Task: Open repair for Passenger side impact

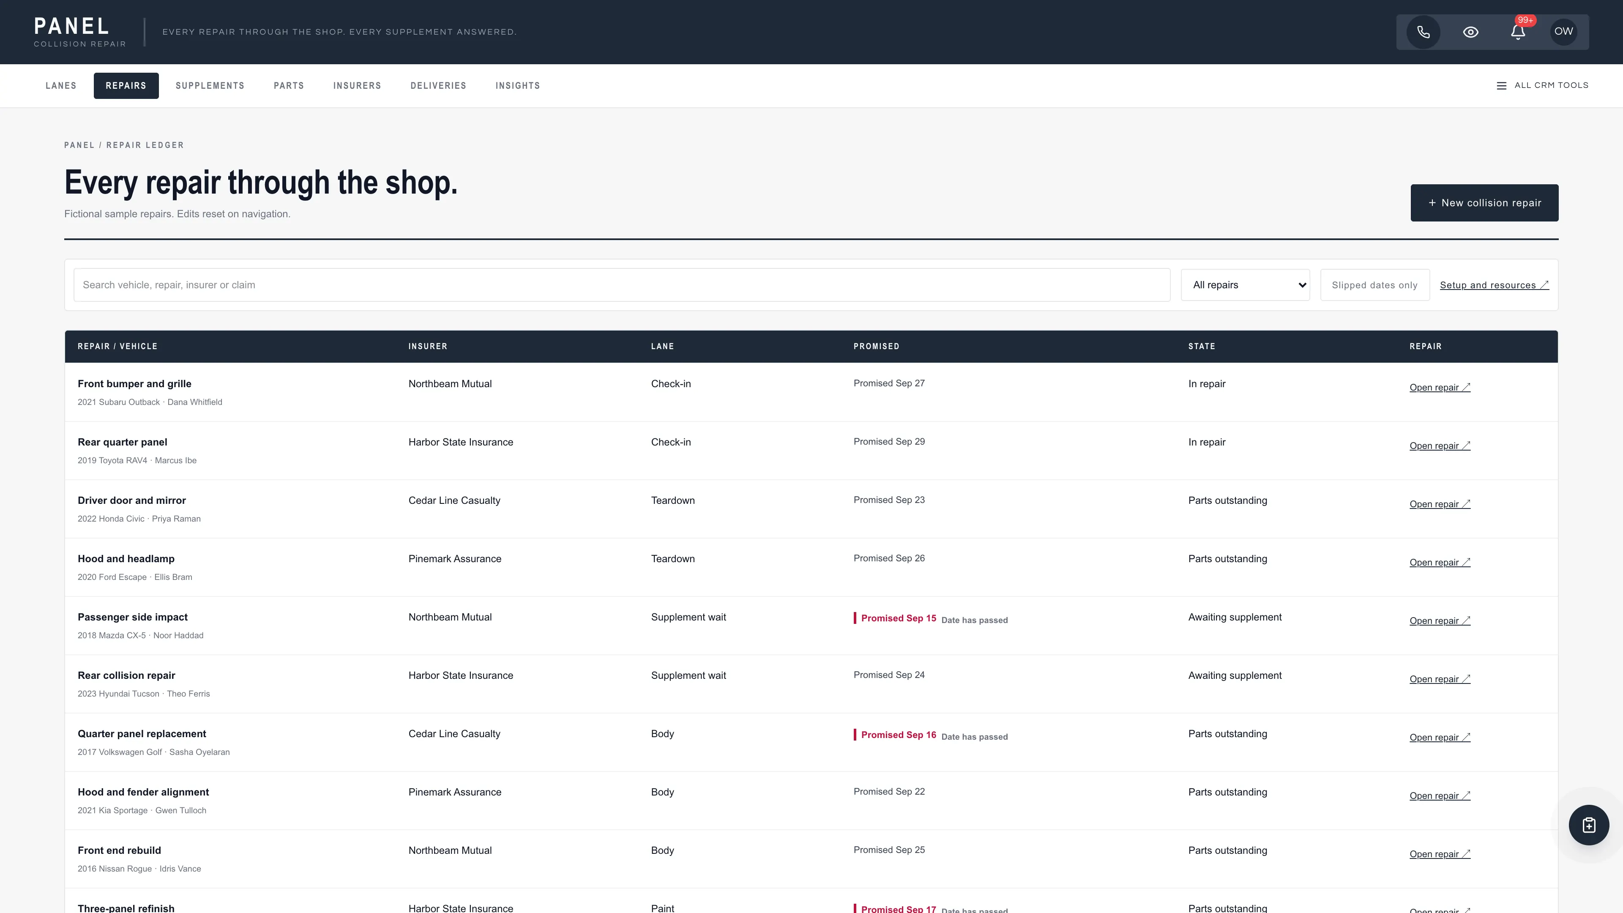Action: tap(1440, 621)
